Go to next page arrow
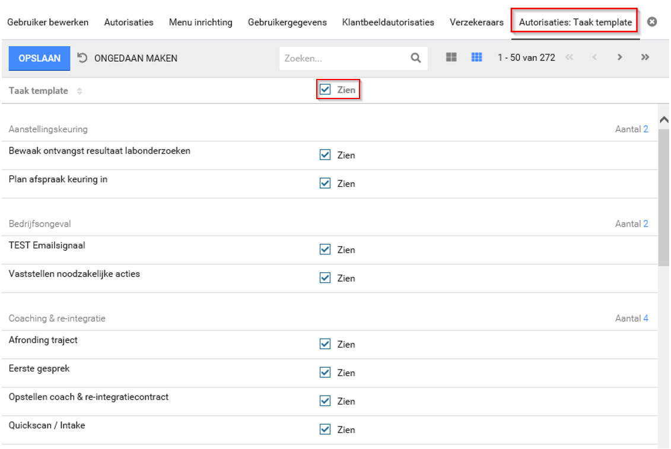The image size is (671, 449). pos(619,58)
